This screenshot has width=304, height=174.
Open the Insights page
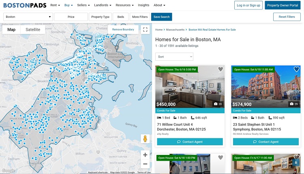(143, 5)
